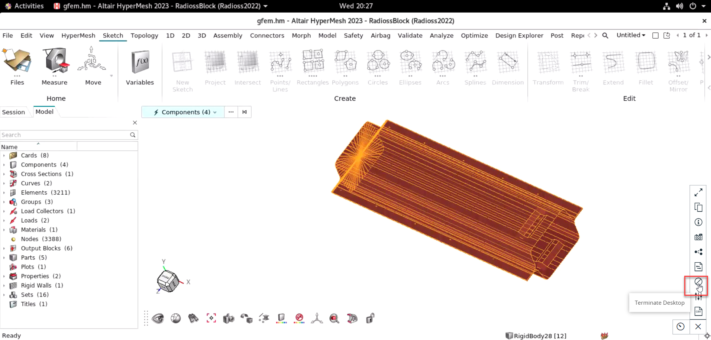Expand the Cards (8) tree node
The width and height of the screenshot is (711, 340).
pyautogui.click(x=4, y=155)
